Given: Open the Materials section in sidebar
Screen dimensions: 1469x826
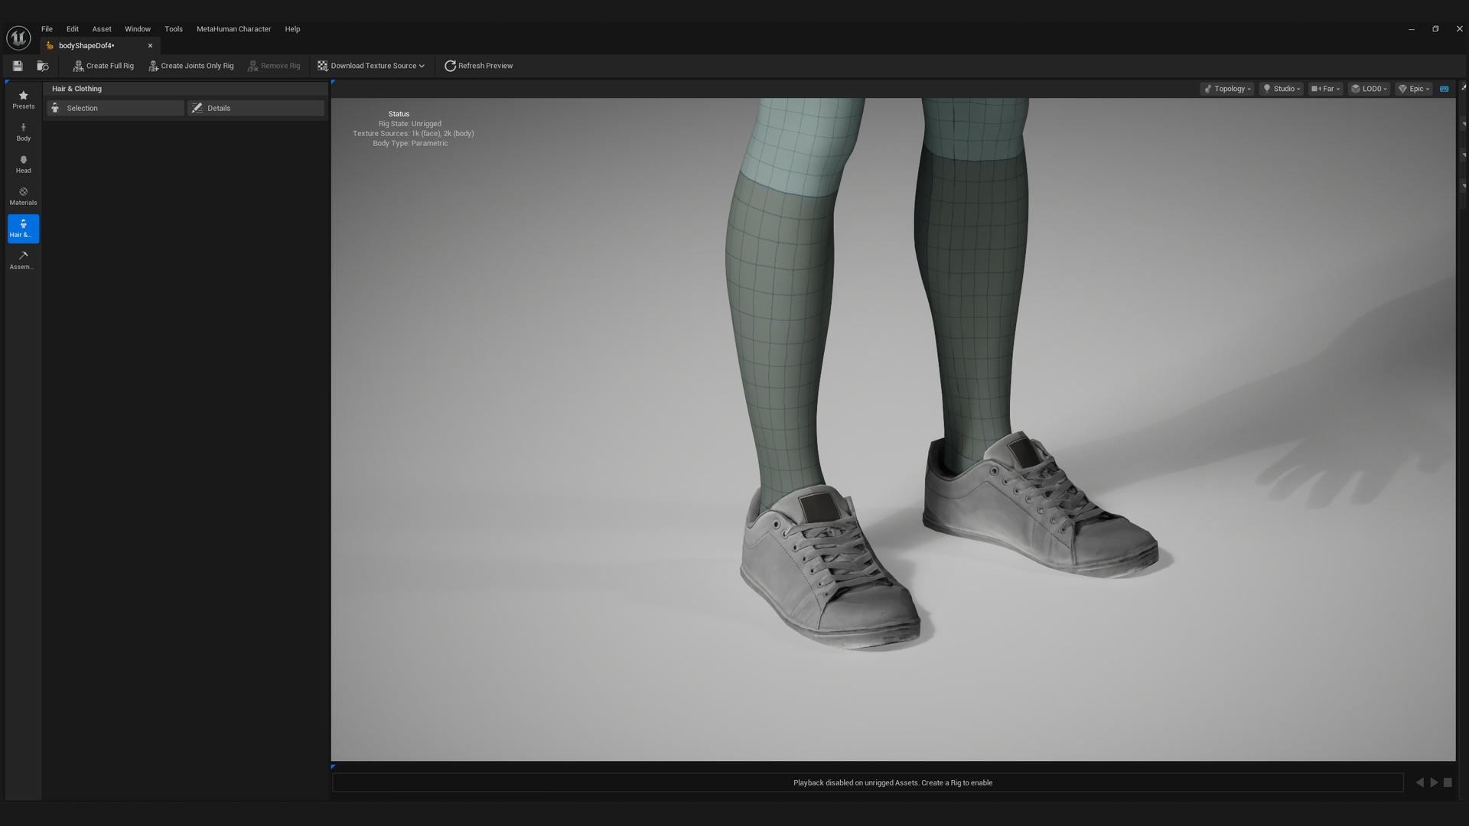Looking at the screenshot, I should point(23,196).
